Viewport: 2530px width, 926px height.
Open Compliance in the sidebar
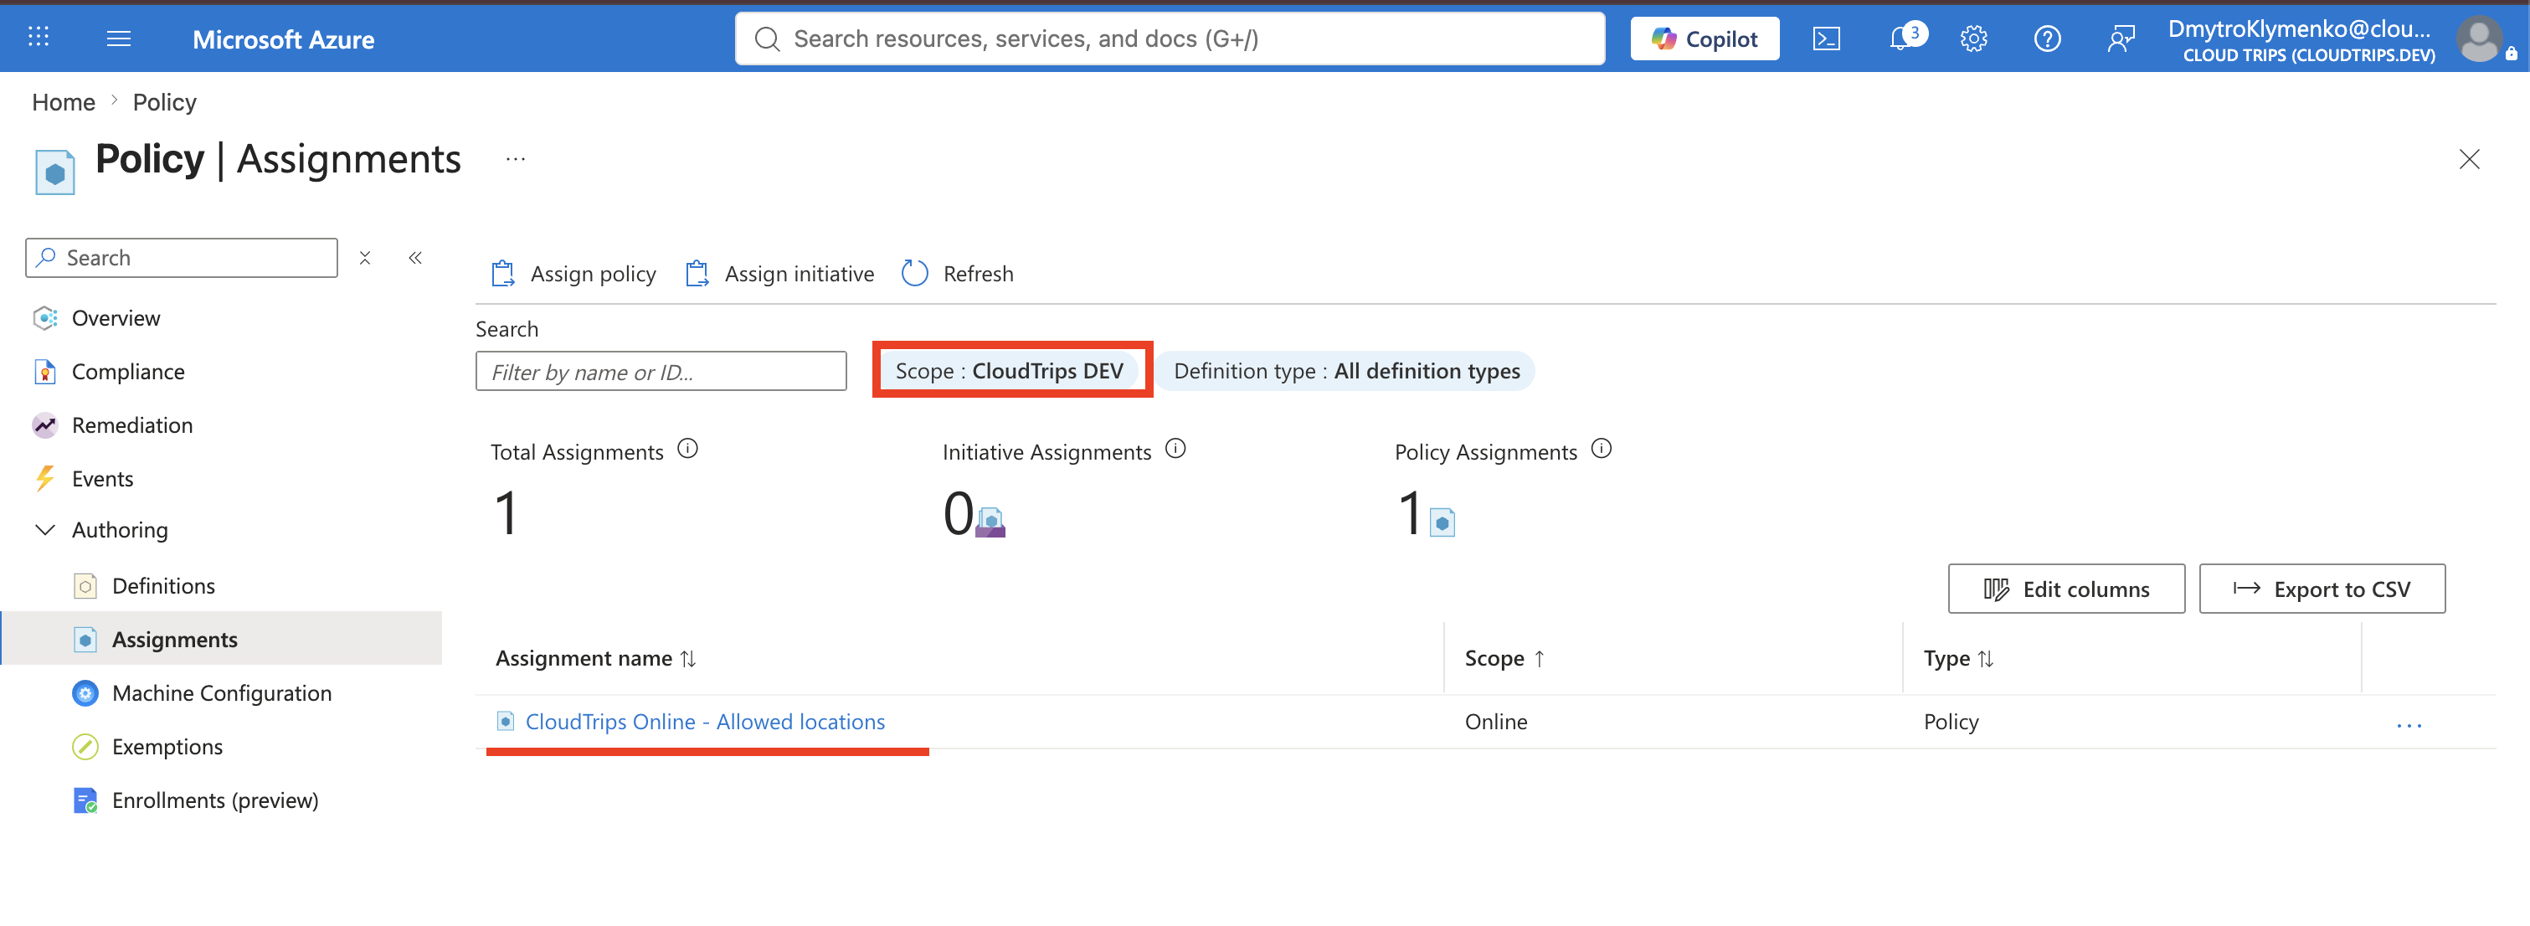coord(128,371)
